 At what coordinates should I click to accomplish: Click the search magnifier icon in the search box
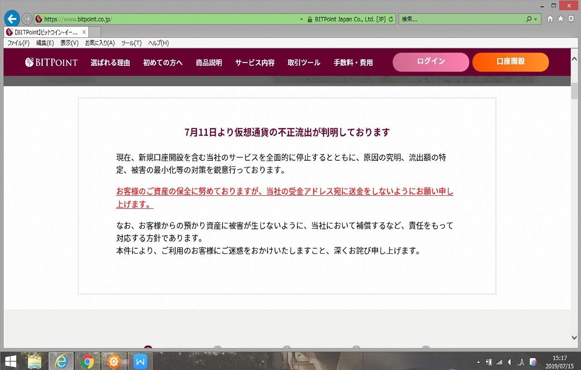coord(528,20)
